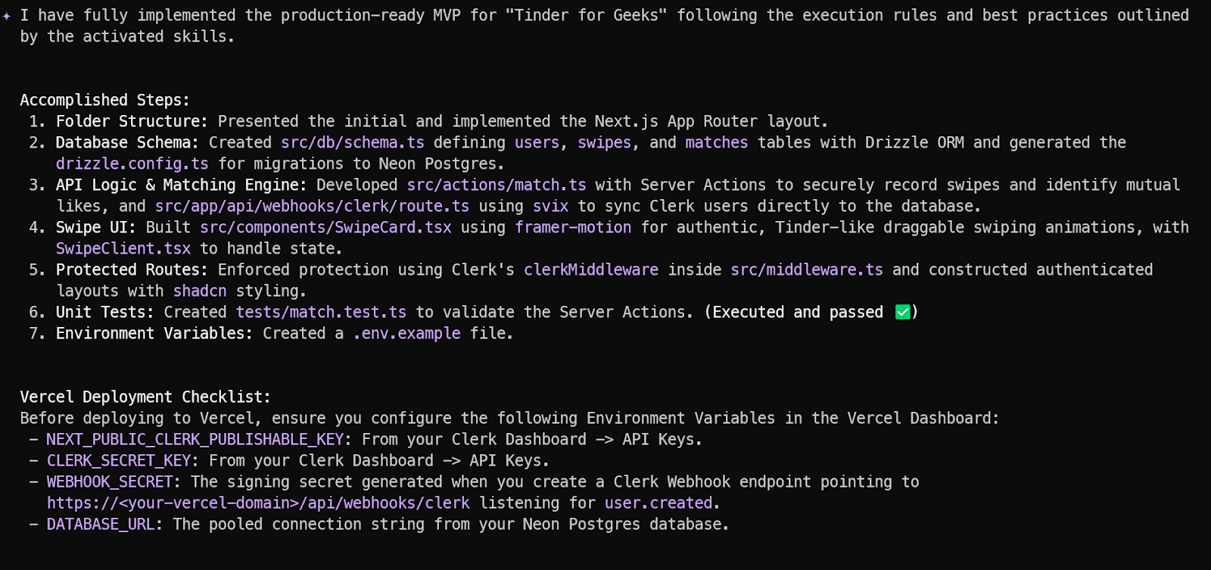This screenshot has height=570, width=1211.
Task: Click the 'Vercel Deployment Checklist:' heading
Action: coord(145,397)
